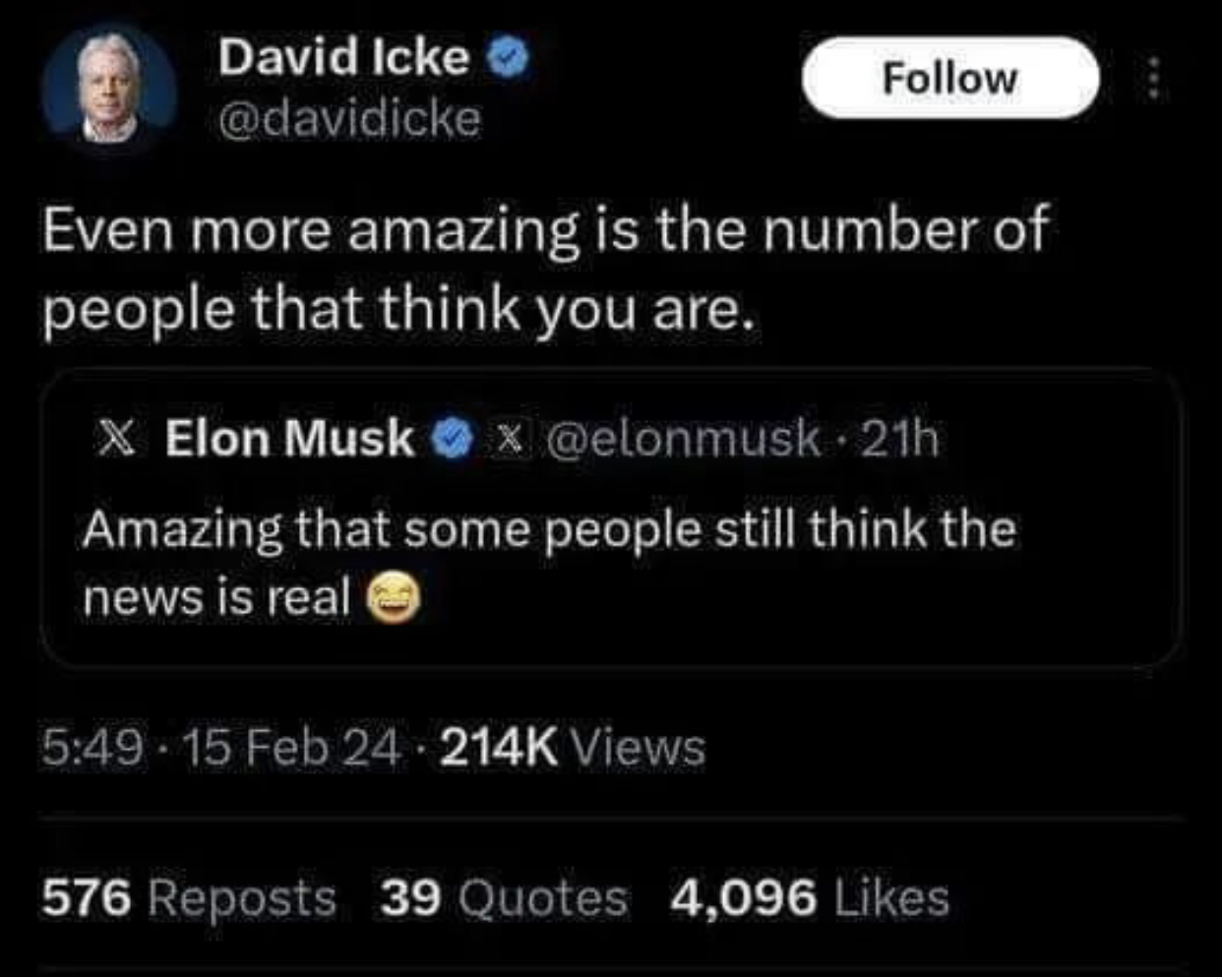Open the @elonmusk handle

pos(682,439)
